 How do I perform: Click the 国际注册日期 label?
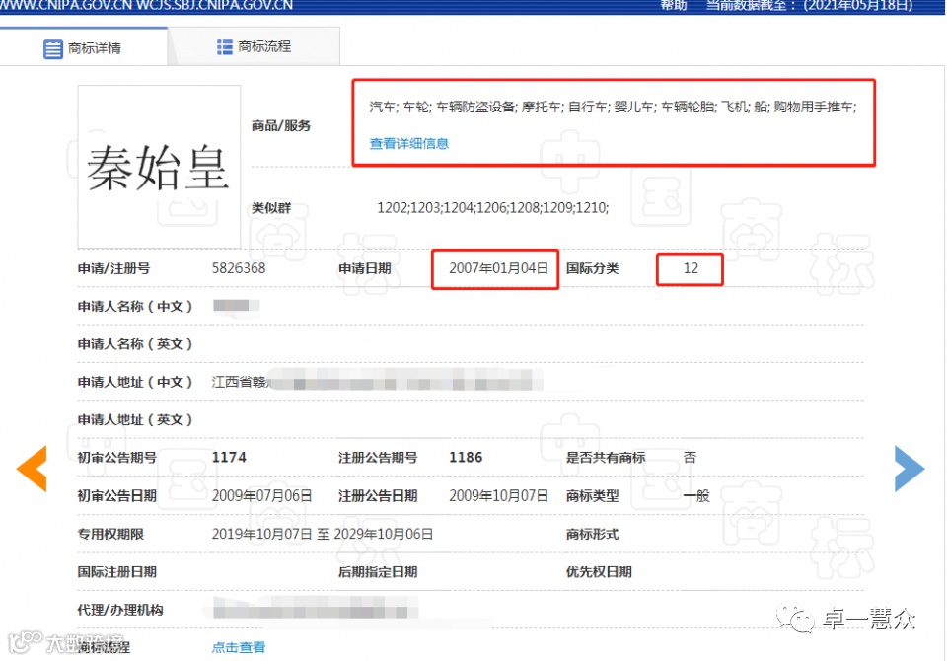click(x=116, y=571)
